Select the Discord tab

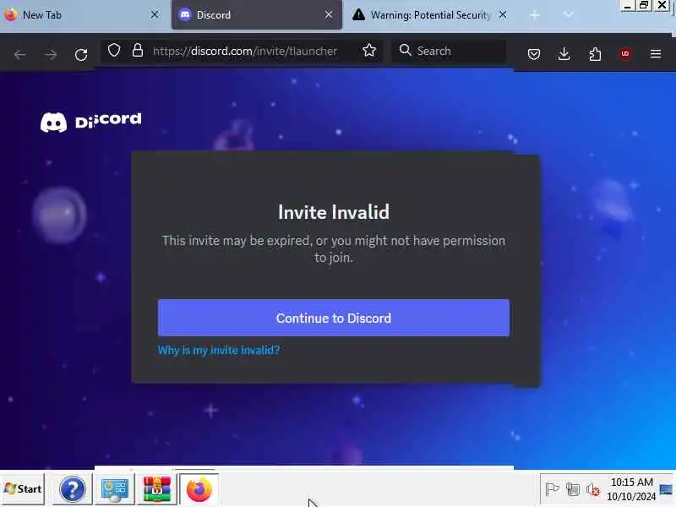click(257, 15)
